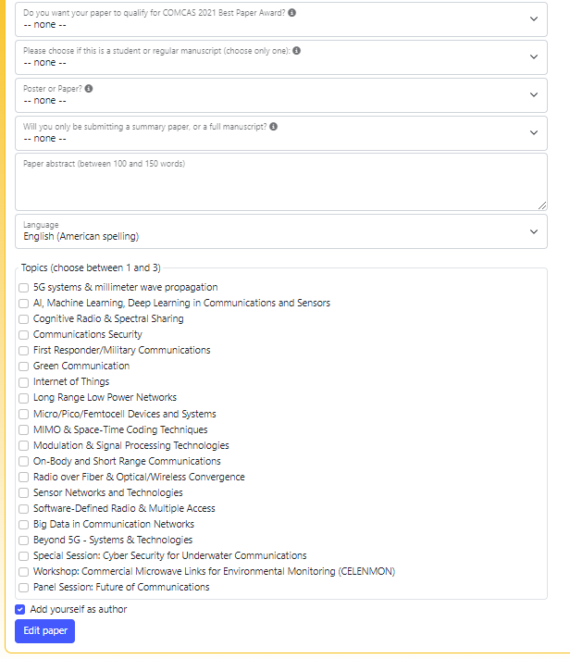The height and width of the screenshot is (659, 570).
Task: Check Panel Session: Future of Communications
Action: tap(23, 588)
